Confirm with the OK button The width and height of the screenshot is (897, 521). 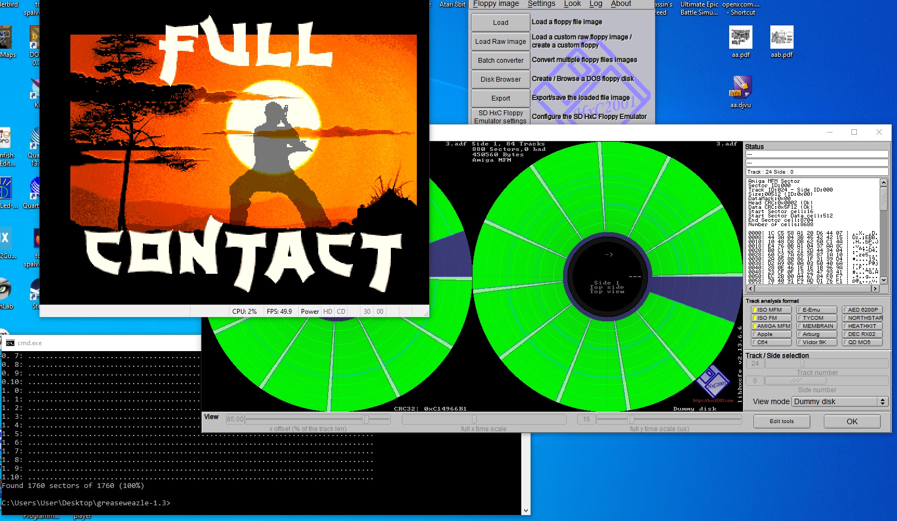[852, 421]
